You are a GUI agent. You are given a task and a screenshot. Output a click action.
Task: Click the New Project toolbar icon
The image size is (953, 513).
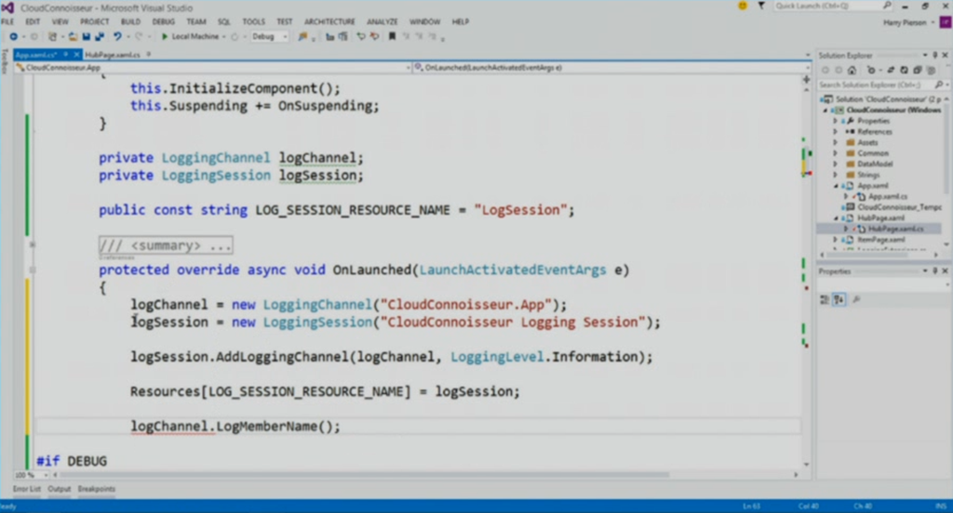point(53,36)
